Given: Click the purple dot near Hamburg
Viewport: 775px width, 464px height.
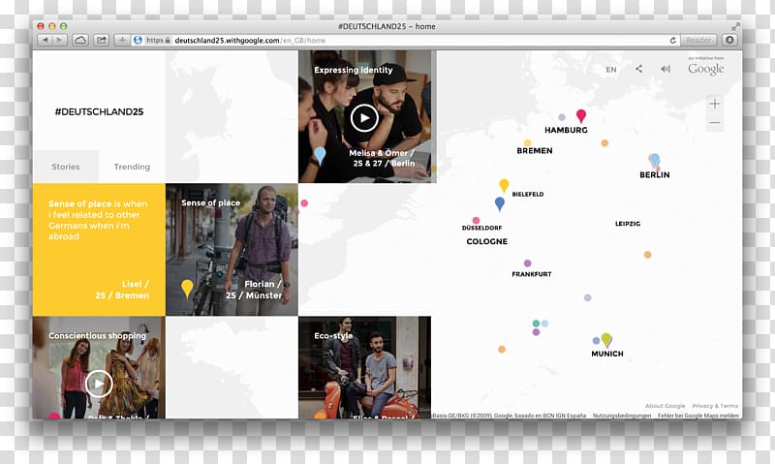Looking at the screenshot, I should [x=562, y=117].
